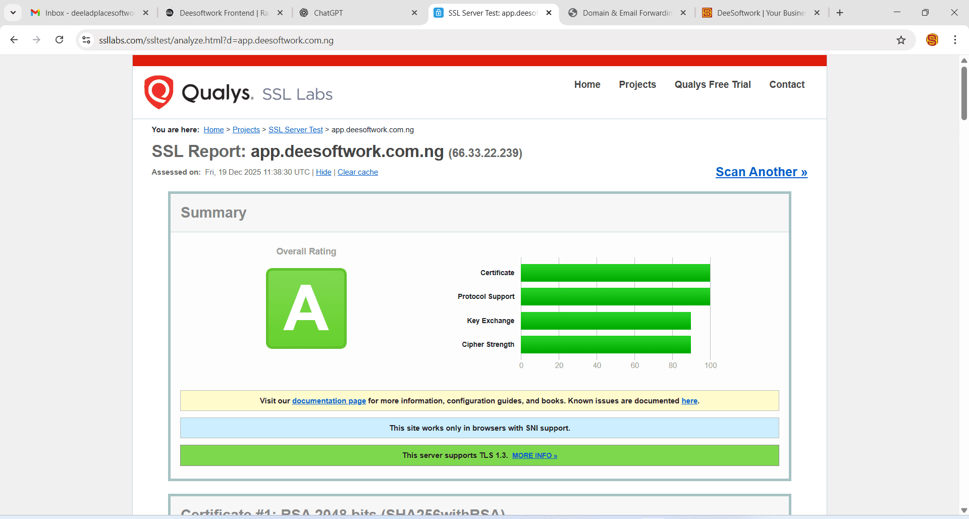Close the ChatGPT tab
This screenshot has height=519, width=969.
(414, 13)
